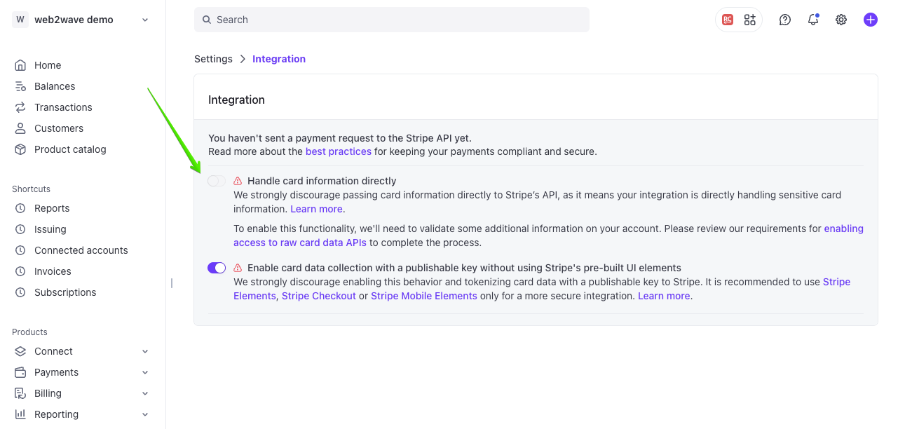The image size is (905, 429).
Task: Expand the Connect section chevron
Action: point(145,351)
